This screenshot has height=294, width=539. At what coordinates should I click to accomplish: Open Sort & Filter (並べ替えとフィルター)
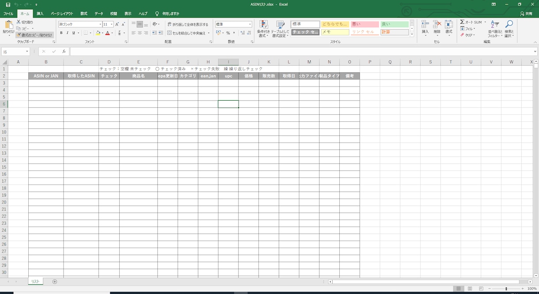click(x=495, y=29)
